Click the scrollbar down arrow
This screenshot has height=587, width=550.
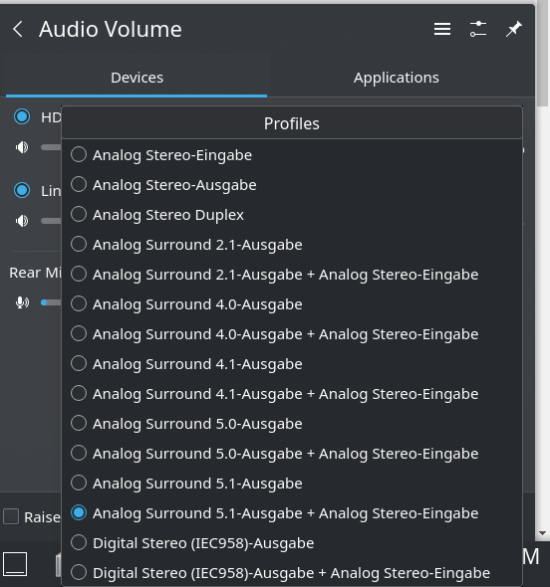click(x=542, y=533)
